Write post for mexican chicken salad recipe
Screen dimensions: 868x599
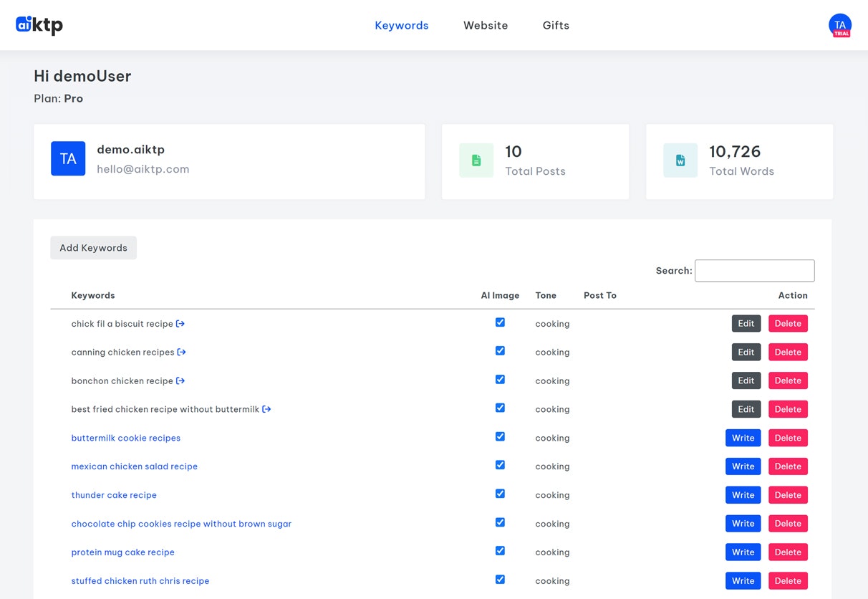743,466
